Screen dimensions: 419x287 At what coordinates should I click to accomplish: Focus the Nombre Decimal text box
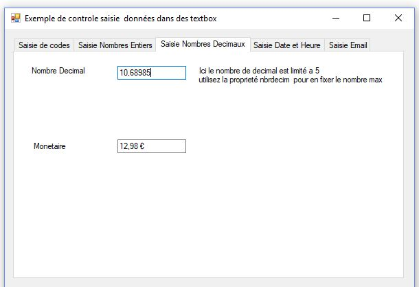(151, 73)
